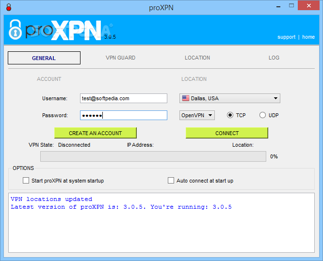This screenshot has width=323, height=261.
Task: Close the proXPN window
Action: [308, 5]
